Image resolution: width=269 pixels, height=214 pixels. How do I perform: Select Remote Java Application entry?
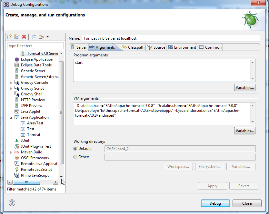pos(36,164)
